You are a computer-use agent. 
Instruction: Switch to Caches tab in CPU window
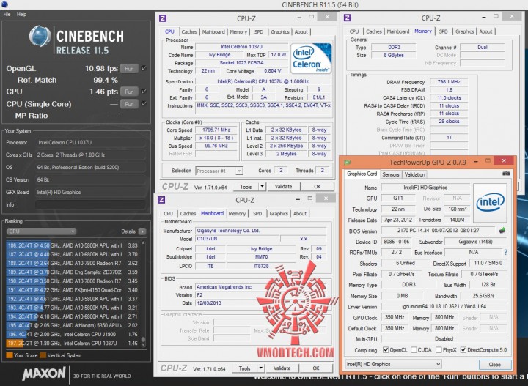pos(189,31)
